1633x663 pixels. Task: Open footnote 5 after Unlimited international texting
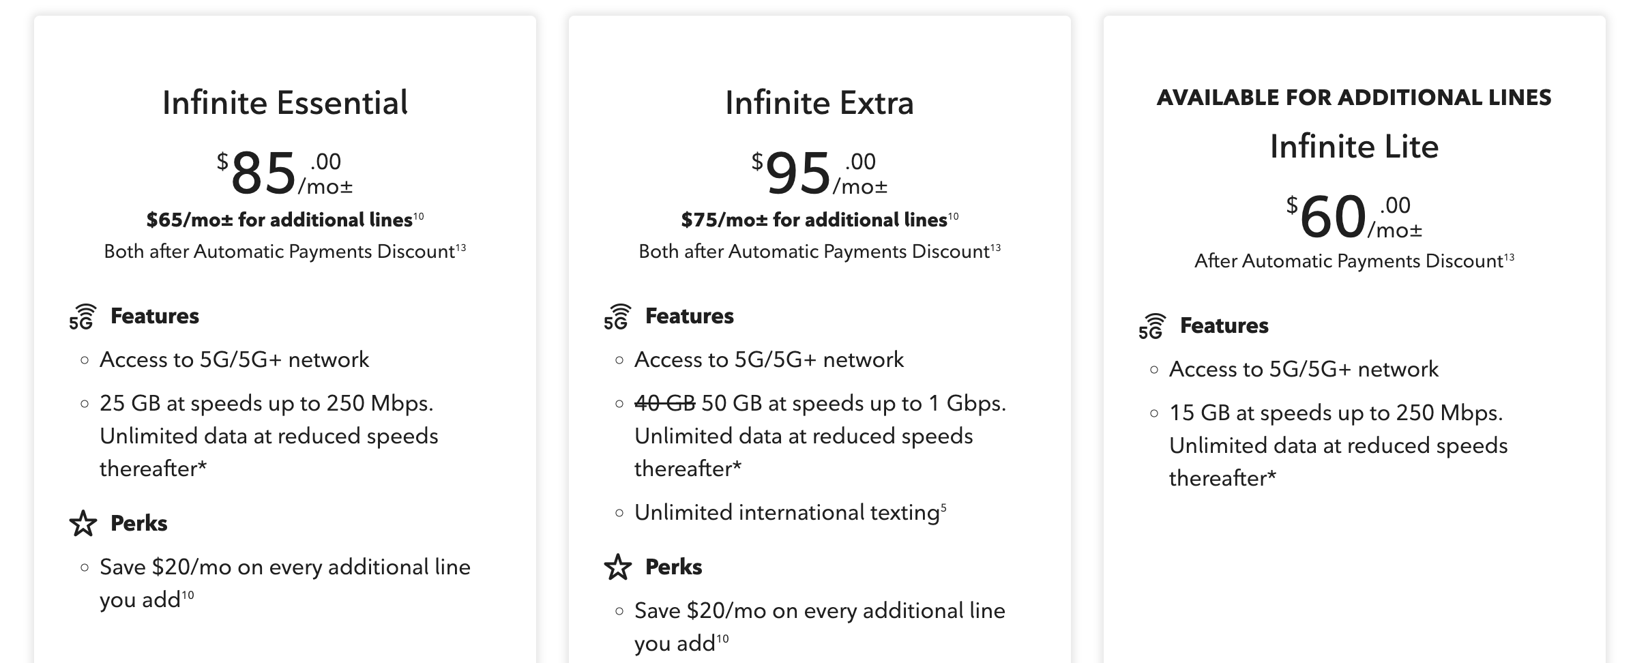click(x=944, y=507)
